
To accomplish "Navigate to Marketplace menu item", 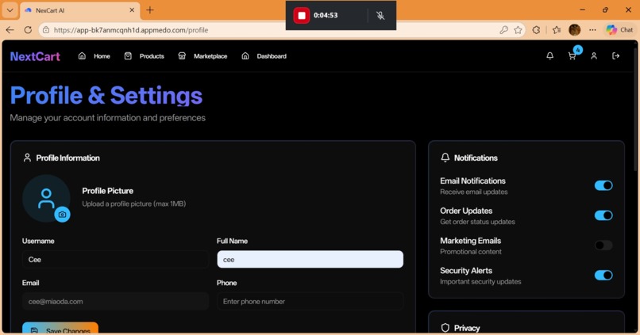I will coord(210,56).
